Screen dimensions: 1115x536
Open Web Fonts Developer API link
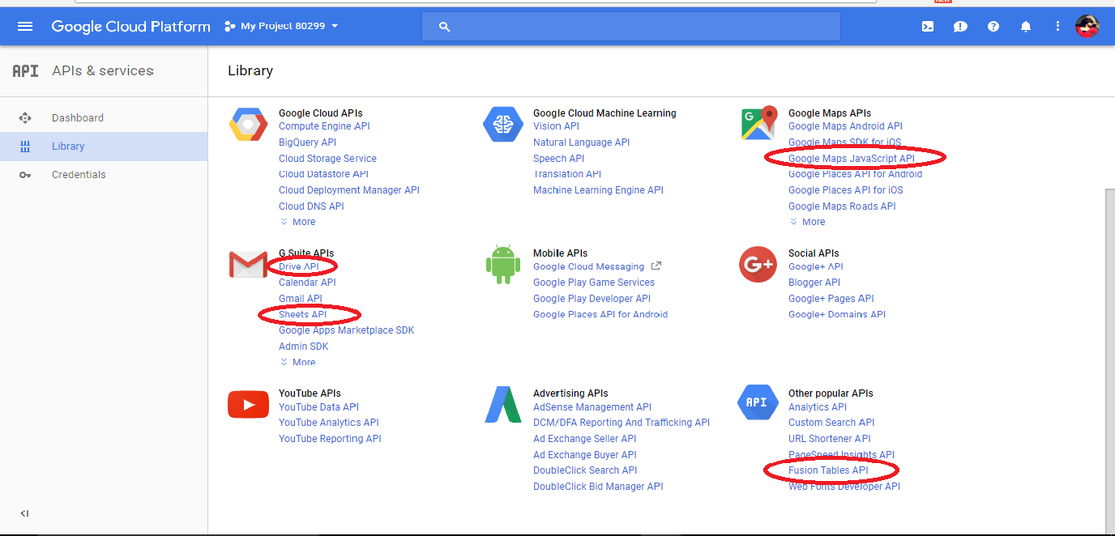click(x=844, y=487)
